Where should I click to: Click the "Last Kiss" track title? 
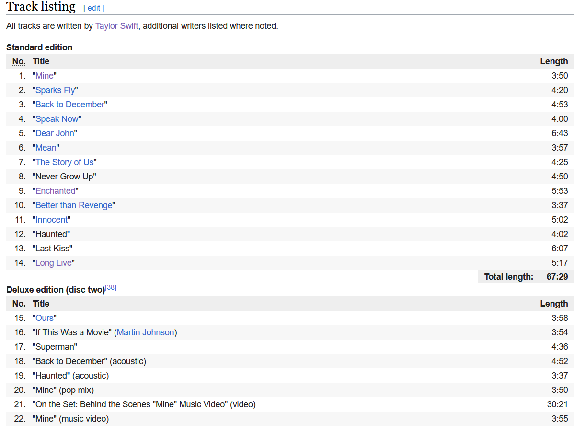pos(52,248)
